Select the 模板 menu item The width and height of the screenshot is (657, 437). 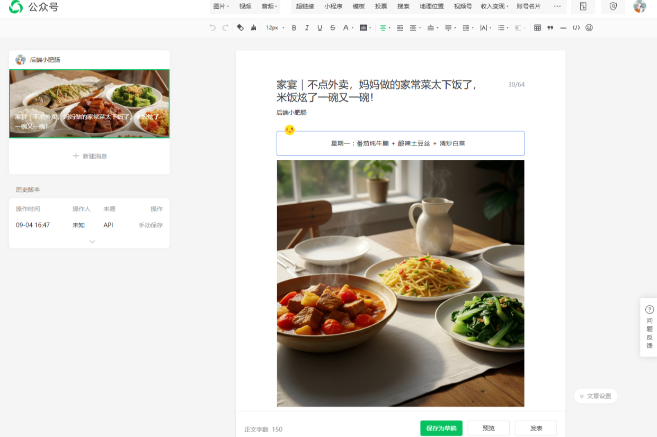click(x=359, y=6)
